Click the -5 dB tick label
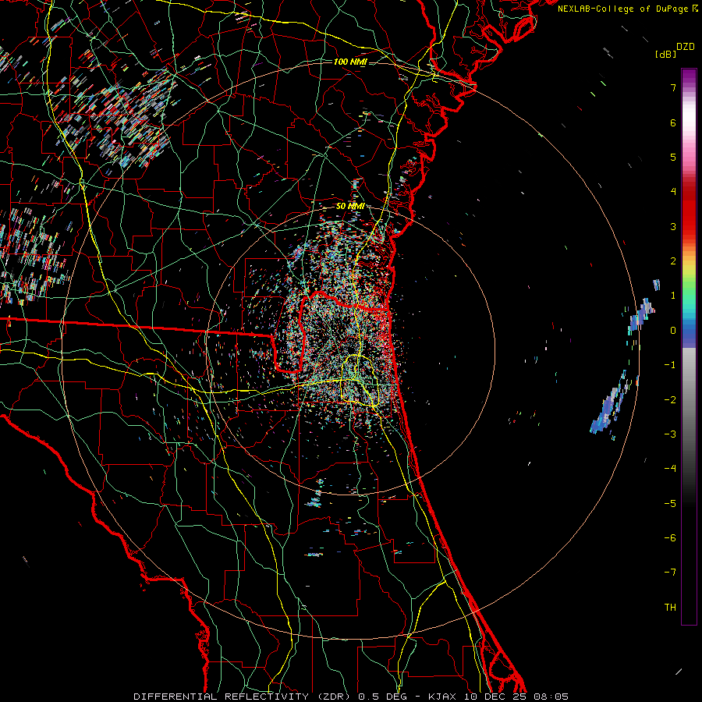The width and height of the screenshot is (702, 702). coord(670,503)
